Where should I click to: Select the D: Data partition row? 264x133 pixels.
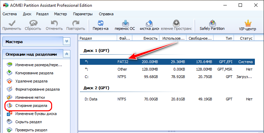click(167, 99)
